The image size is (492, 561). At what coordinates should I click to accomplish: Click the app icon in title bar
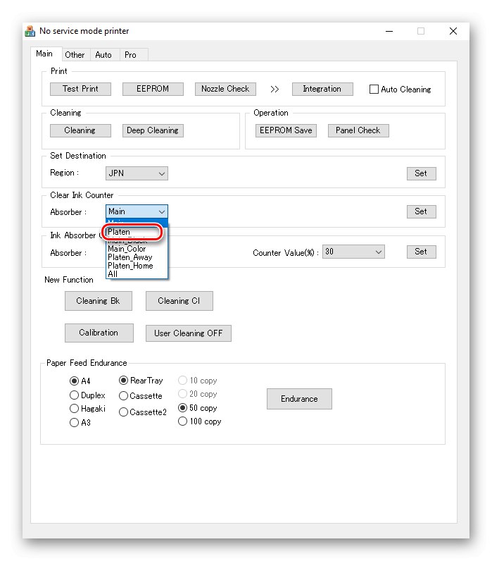point(30,31)
